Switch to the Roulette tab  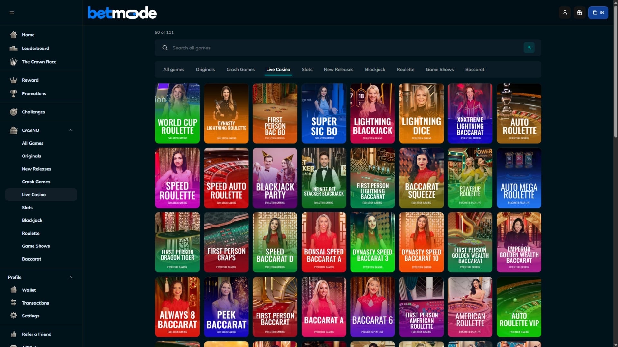click(405, 69)
